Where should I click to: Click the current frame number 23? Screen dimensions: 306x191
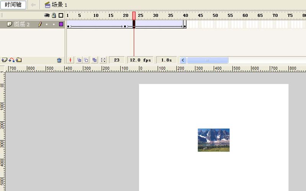(117, 60)
